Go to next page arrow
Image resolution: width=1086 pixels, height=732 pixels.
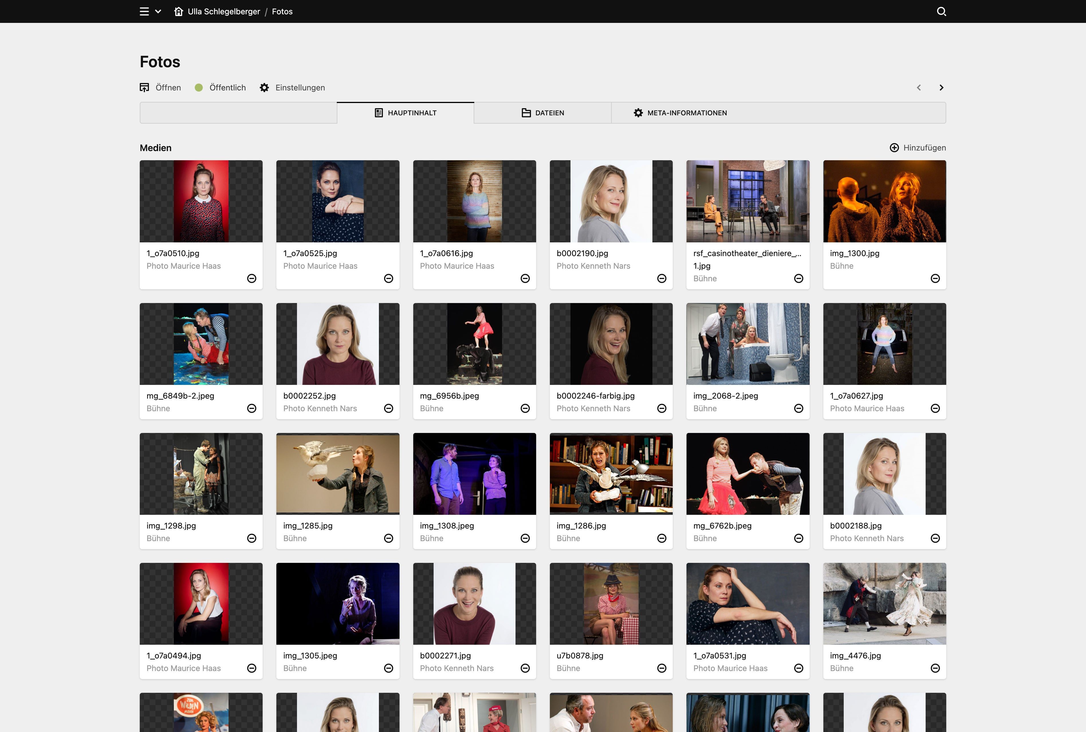(941, 88)
